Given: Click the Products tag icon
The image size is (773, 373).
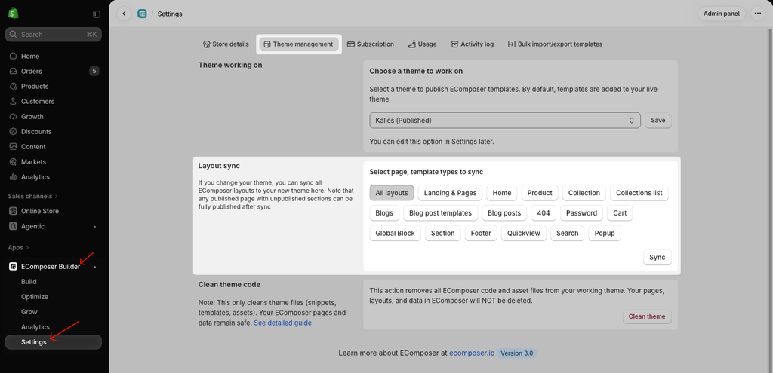Looking at the screenshot, I should 14,86.
